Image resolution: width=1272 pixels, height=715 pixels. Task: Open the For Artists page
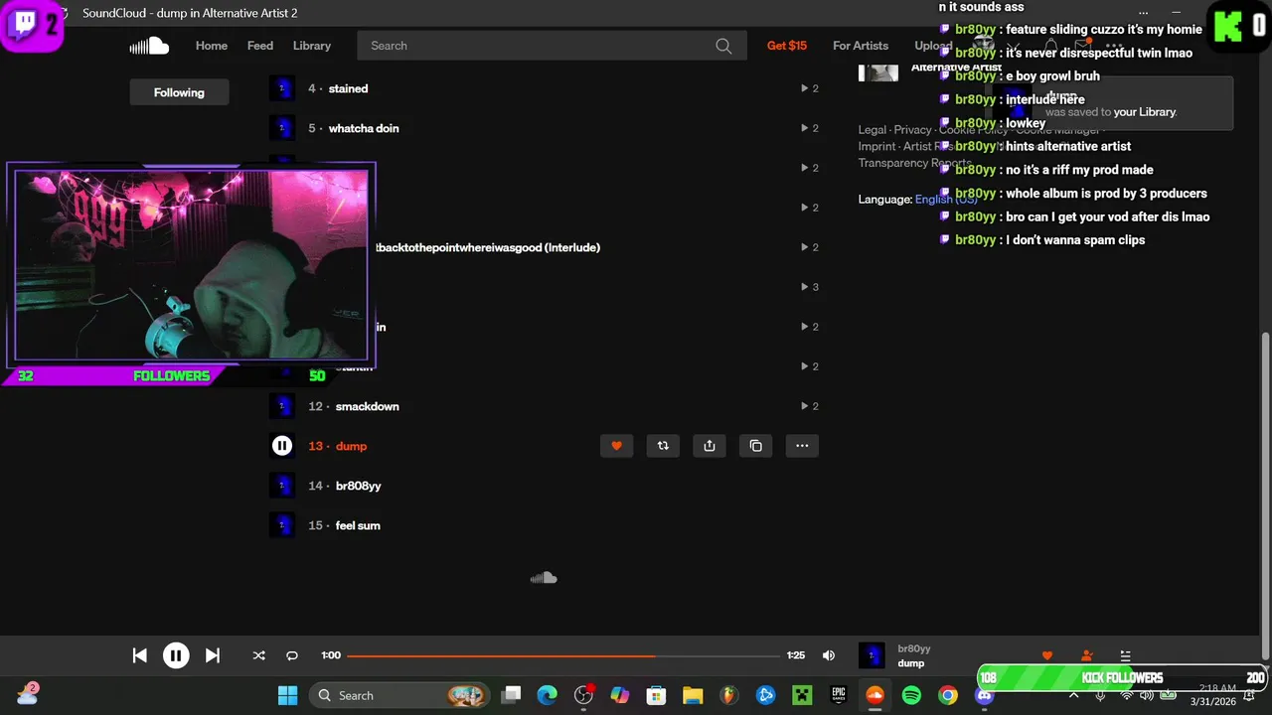[x=861, y=46]
